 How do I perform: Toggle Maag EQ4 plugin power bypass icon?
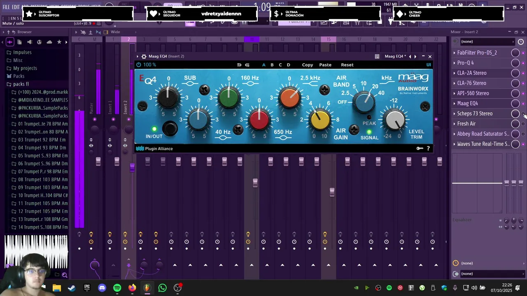pyautogui.click(x=139, y=65)
